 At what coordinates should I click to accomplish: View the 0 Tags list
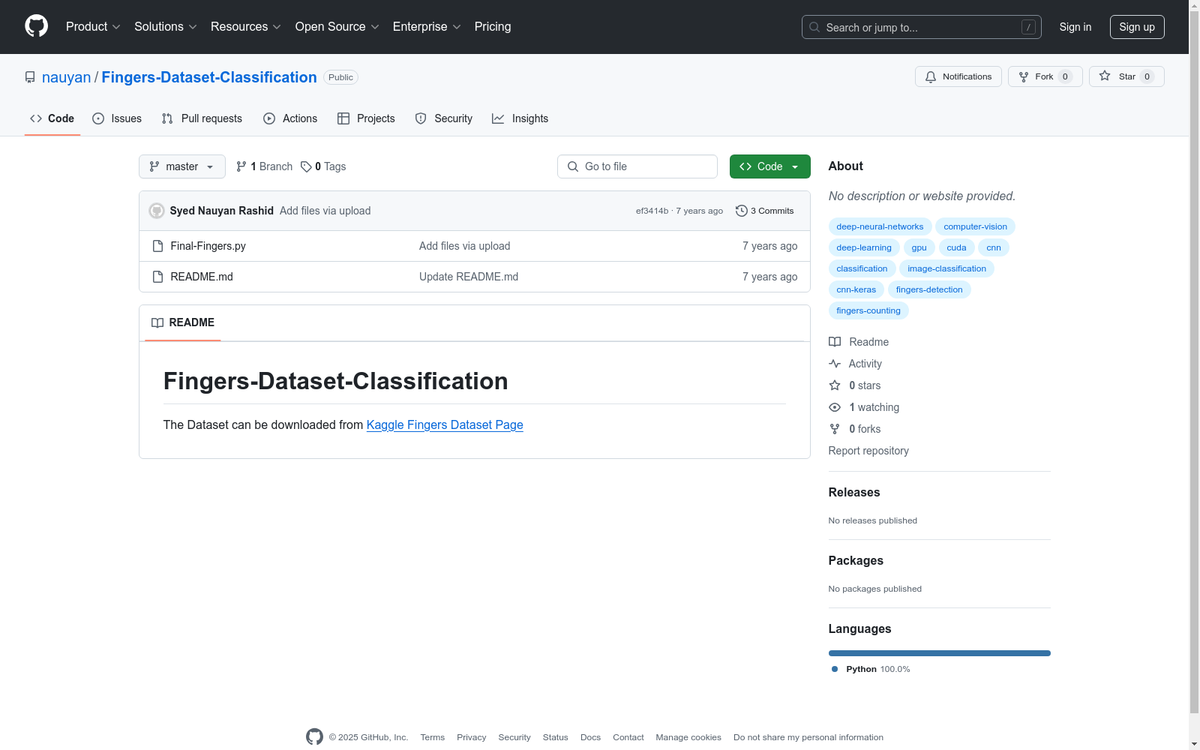click(x=323, y=166)
